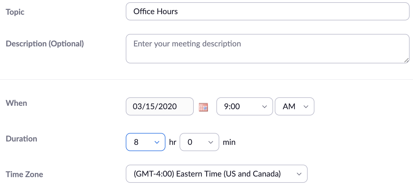
Task: Click the When label
Action: [x=16, y=103]
